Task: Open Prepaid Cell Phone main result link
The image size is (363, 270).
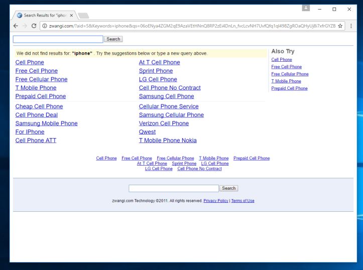Action: [41, 96]
